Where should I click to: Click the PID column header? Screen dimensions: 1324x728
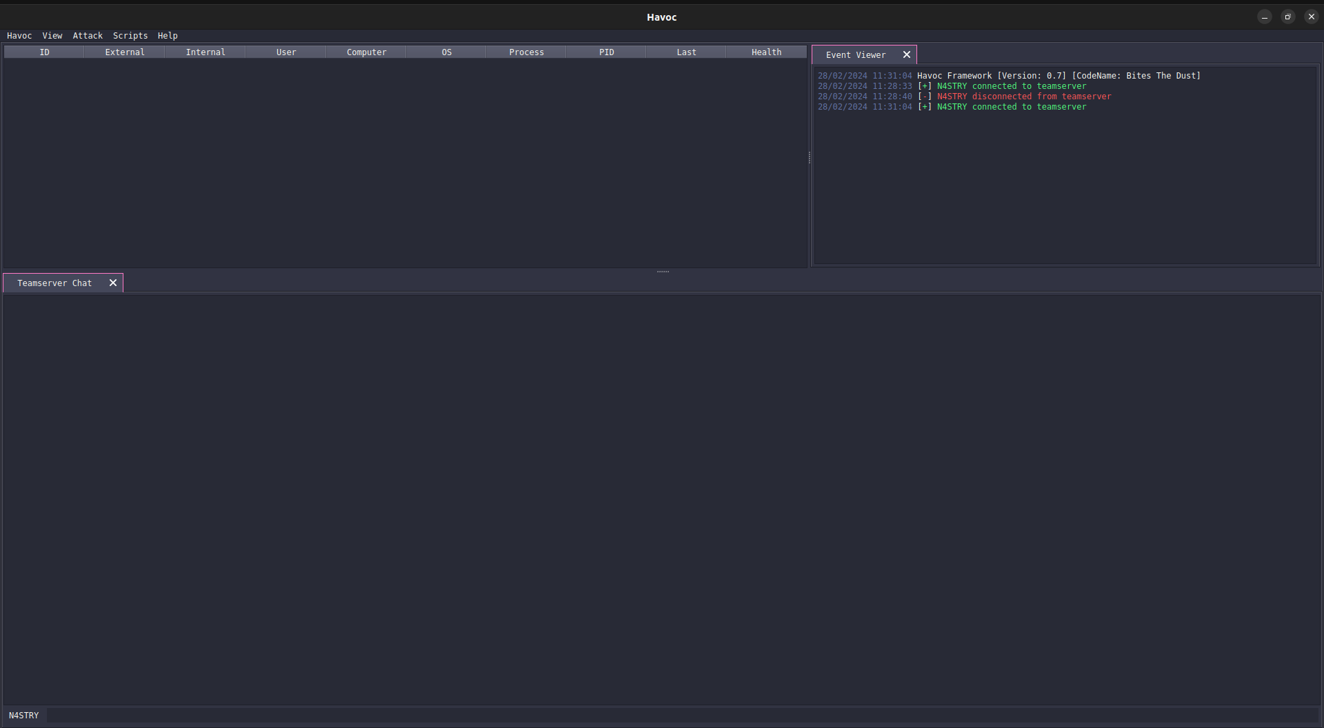point(606,52)
